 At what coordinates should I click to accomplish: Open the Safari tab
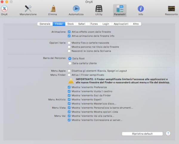point(82,24)
